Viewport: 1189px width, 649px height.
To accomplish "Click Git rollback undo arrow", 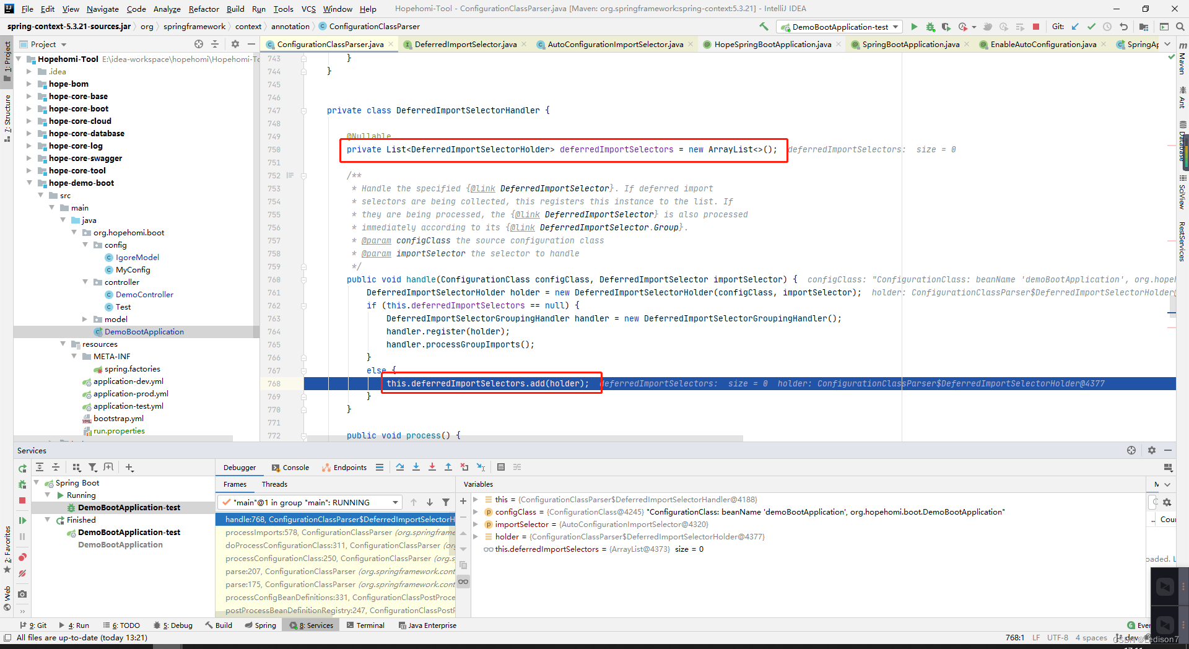I will [x=1123, y=27].
